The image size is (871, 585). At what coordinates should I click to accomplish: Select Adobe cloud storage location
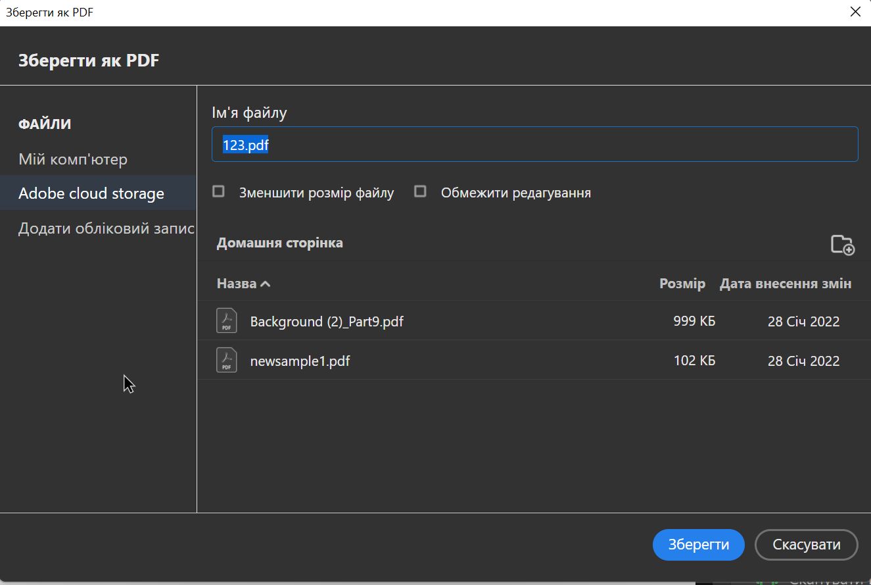(x=91, y=193)
